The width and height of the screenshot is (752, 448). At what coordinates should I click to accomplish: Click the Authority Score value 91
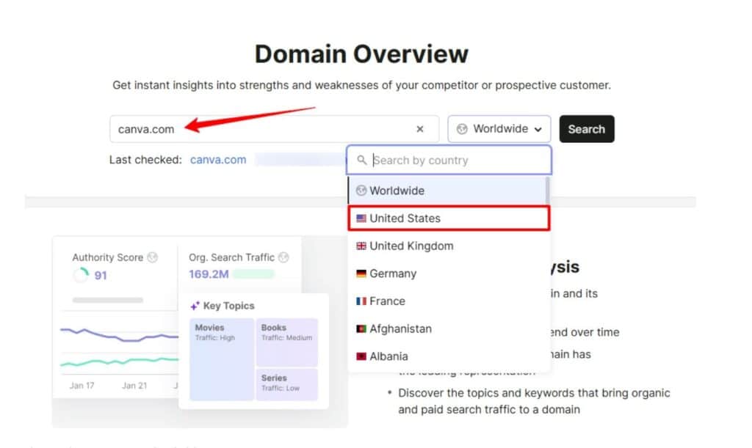100,275
